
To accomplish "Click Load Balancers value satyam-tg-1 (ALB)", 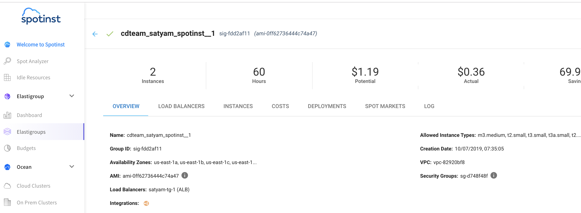I will (169, 190).
